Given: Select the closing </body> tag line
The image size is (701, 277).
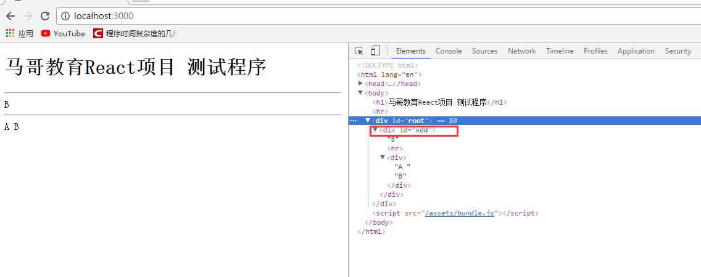Looking at the screenshot, I should coord(379,222).
